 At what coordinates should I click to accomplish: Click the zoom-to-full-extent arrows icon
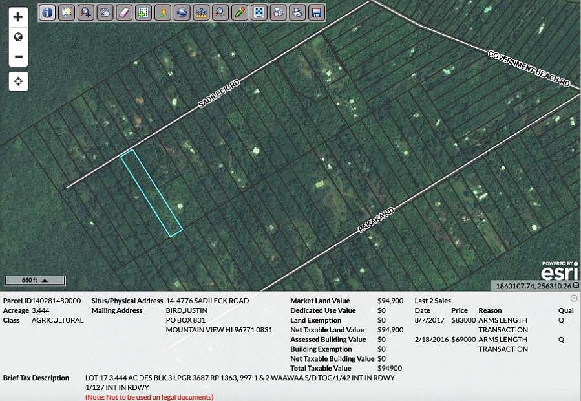coord(259,13)
